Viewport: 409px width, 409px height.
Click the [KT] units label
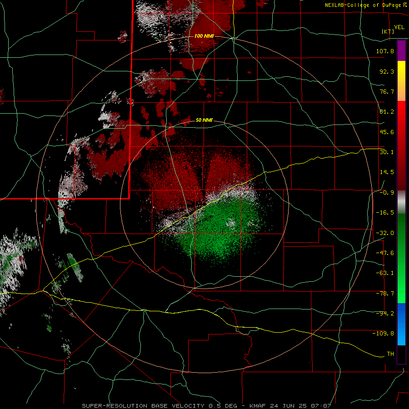tap(388, 31)
